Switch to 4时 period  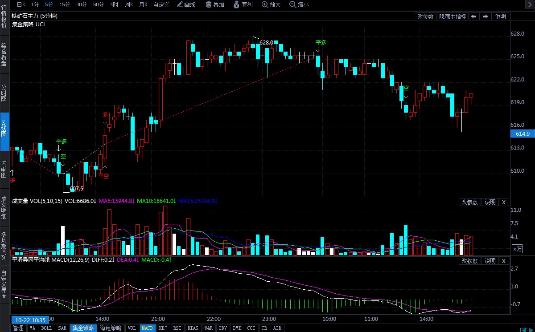(115, 4)
